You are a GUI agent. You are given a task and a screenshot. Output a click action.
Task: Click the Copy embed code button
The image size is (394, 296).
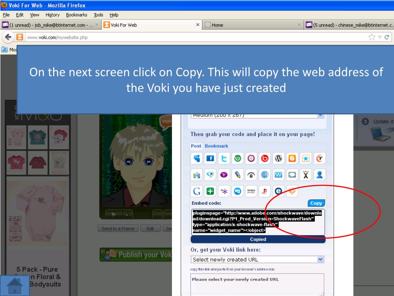click(316, 203)
